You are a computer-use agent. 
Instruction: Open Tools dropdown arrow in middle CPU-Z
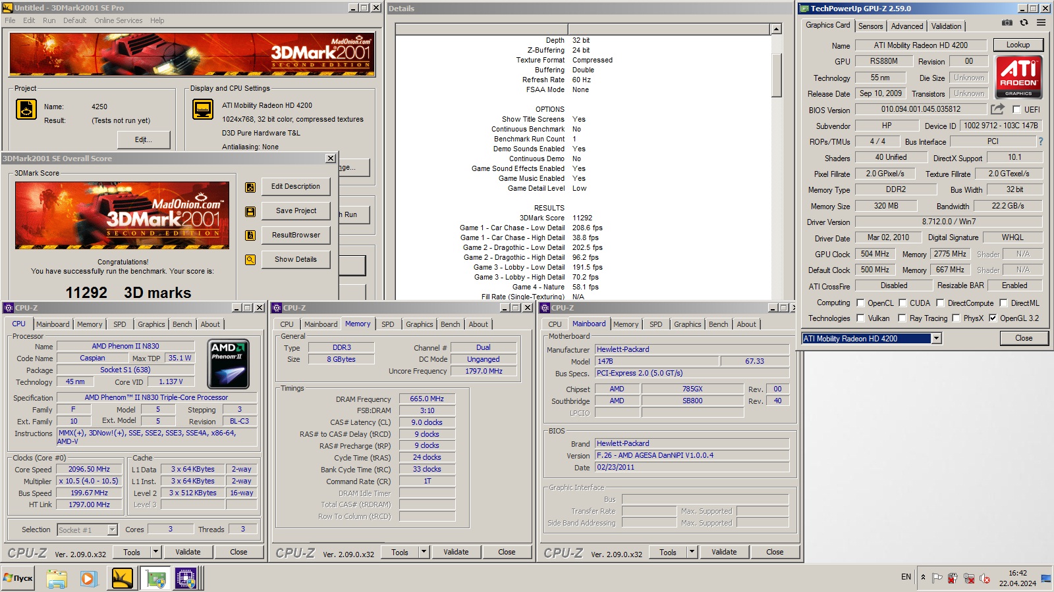[424, 552]
